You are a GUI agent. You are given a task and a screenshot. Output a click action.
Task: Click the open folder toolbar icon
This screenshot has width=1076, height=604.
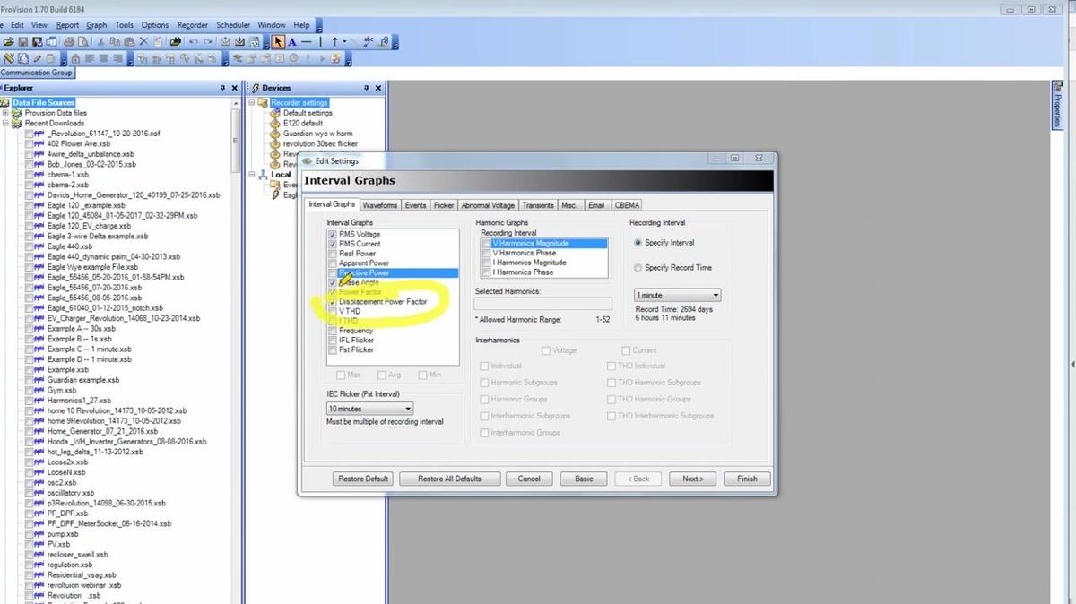point(8,42)
